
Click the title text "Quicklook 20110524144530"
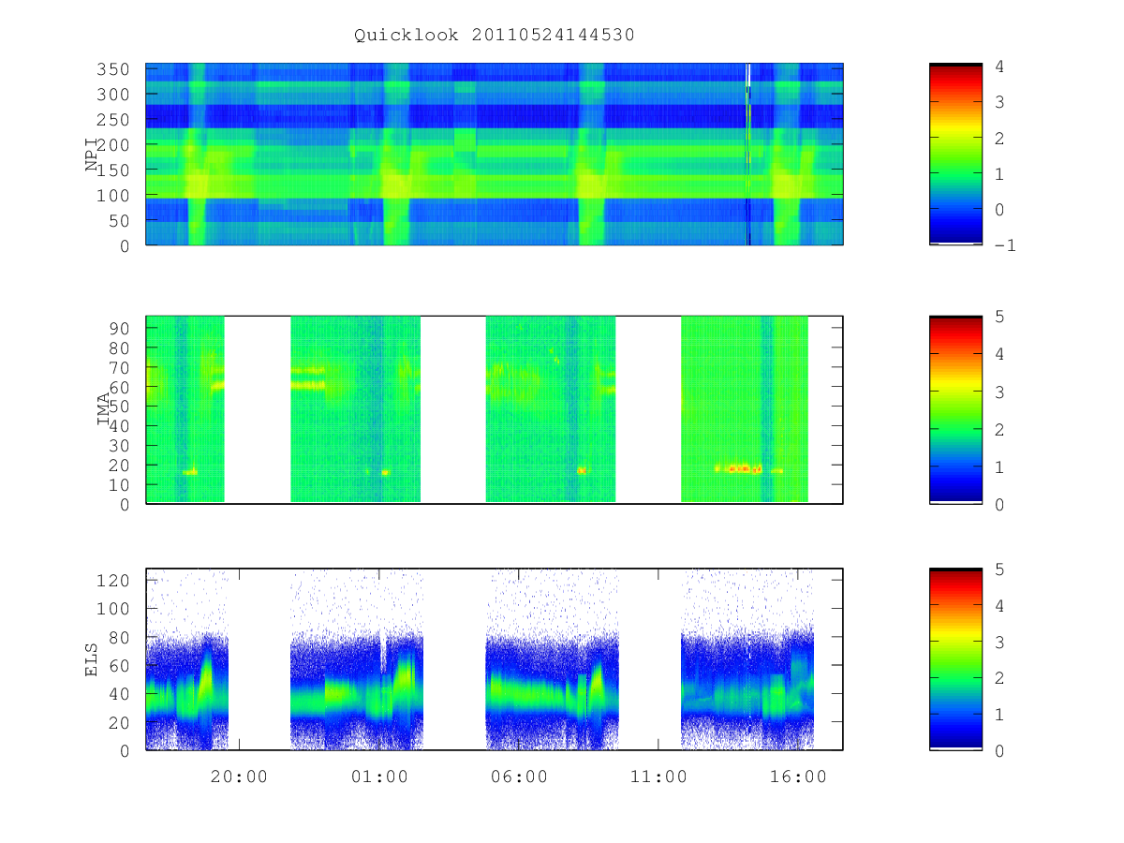[495, 36]
